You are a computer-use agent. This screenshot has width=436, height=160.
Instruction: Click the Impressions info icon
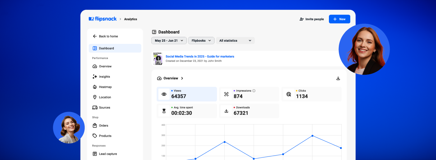(254, 91)
